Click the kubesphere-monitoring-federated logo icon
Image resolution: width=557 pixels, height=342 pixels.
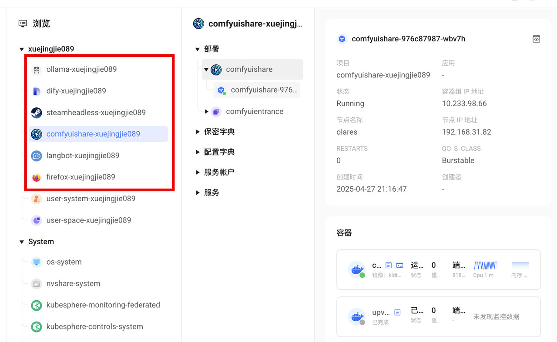(x=37, y=305)
